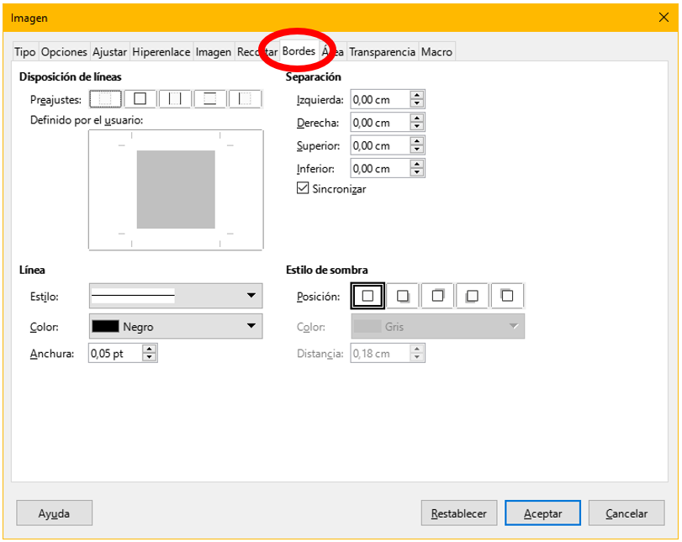Click inside the Izquierda spacing field
The image size is (682, 542).
coord(378,99)
